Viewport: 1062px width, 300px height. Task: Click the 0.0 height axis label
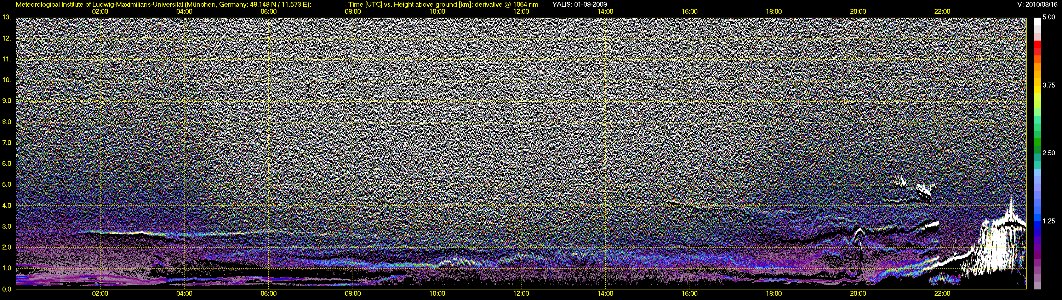coord(6,289)
